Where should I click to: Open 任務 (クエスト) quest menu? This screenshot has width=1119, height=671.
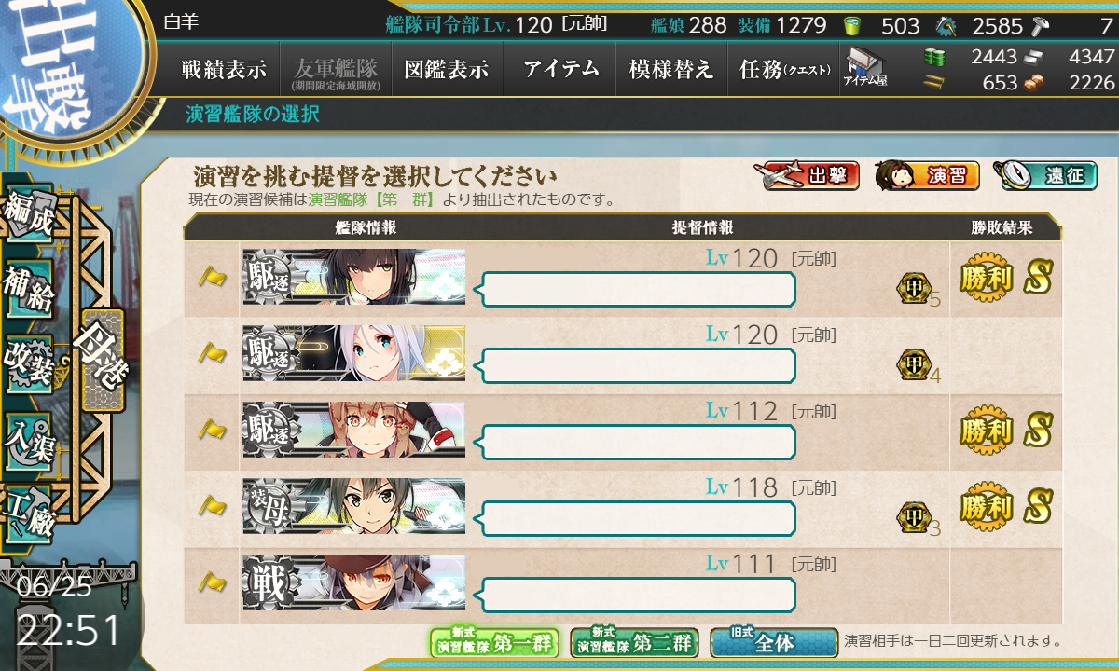click(784, 69)
